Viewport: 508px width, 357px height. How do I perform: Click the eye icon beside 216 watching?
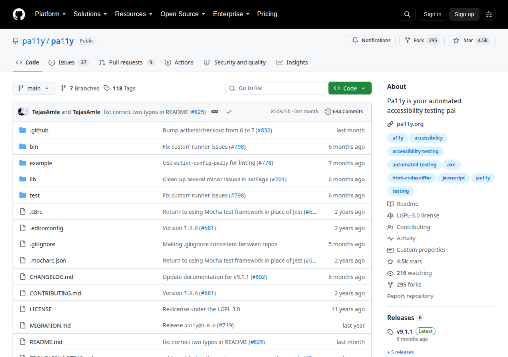pos(390,273)
